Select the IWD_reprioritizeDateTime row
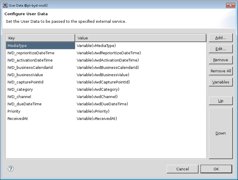Image resolution: width=238 pixels, height=180 pixels. click(x=106, y=53)
